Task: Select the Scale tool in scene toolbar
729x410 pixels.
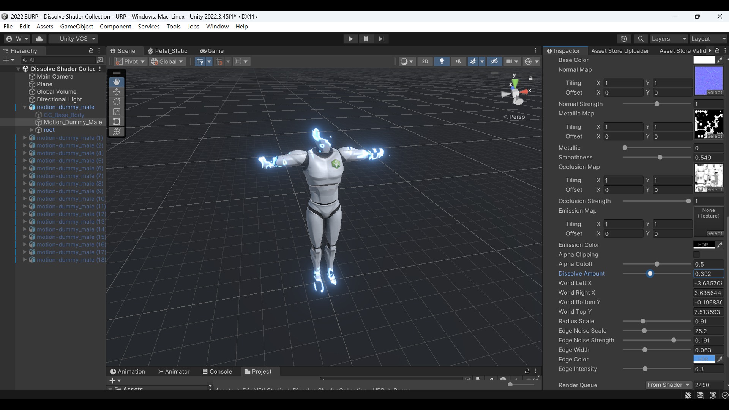Action: pyautogui.click(x=117, y=112)
